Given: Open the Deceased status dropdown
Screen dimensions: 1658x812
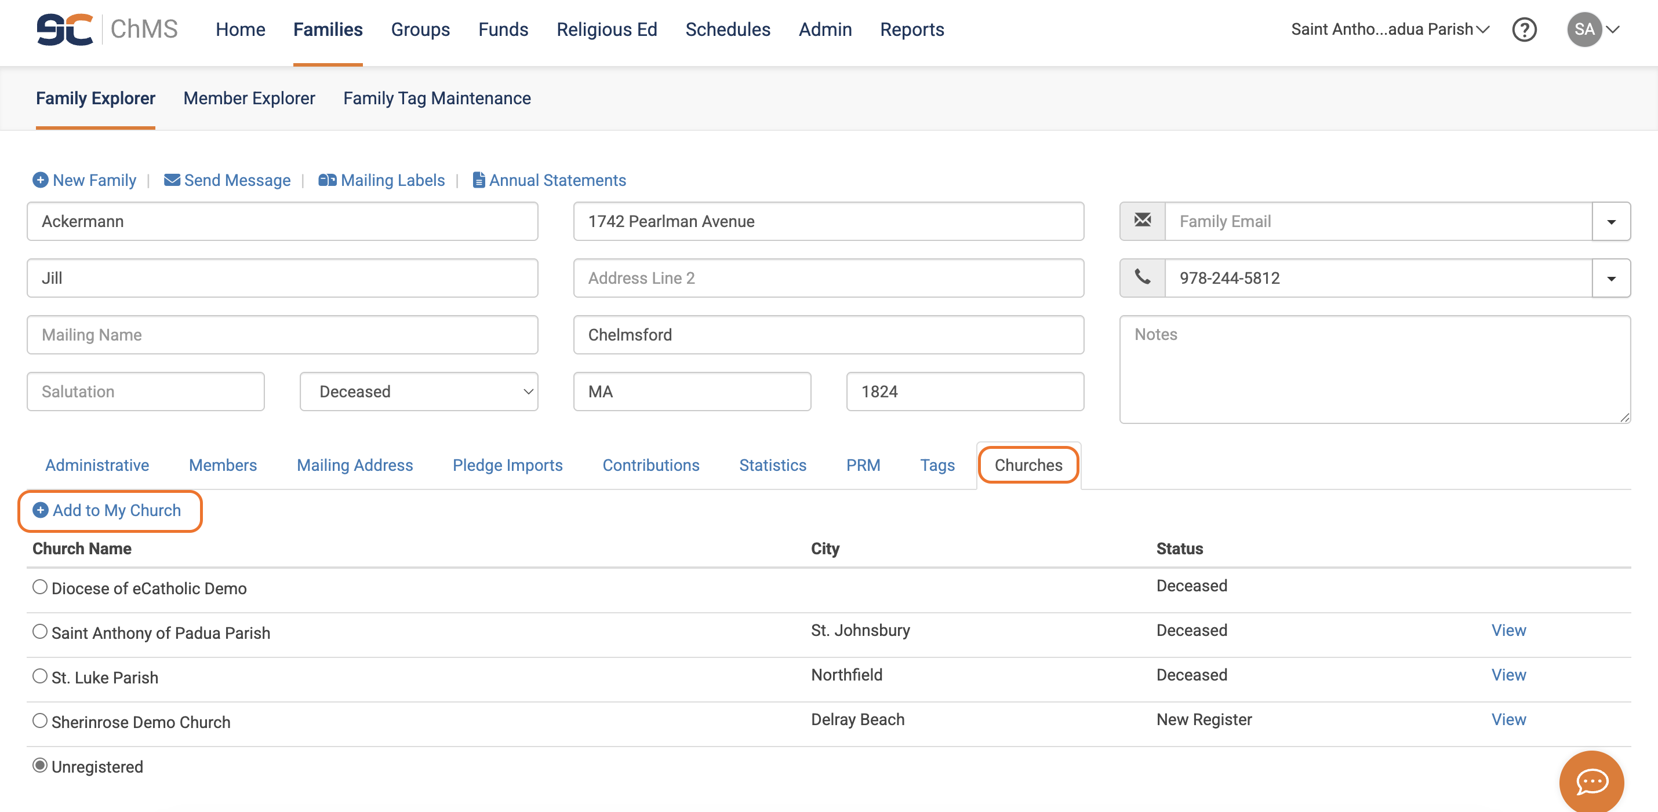Looking at the screenshot, I should 419,392.
